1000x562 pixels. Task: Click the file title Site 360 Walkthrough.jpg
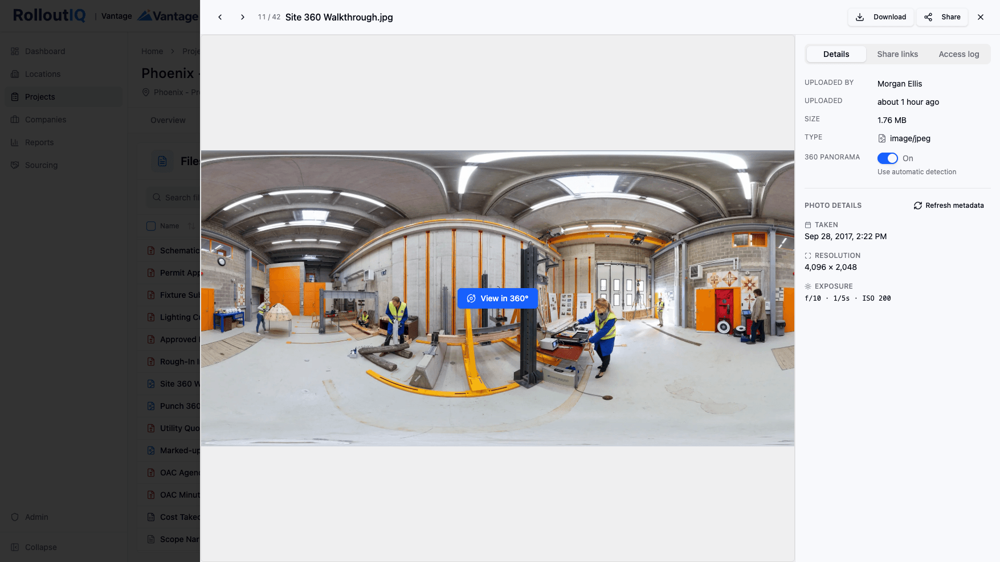click(339, 17)
